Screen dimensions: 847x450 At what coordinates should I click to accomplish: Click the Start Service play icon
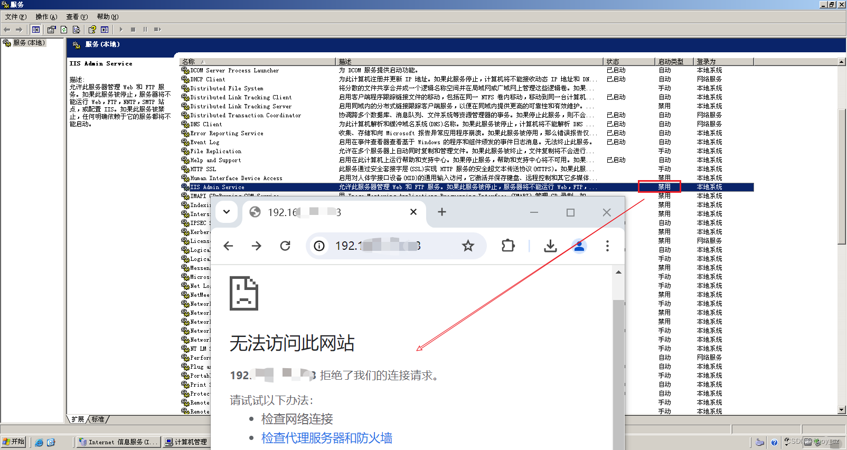121,30
